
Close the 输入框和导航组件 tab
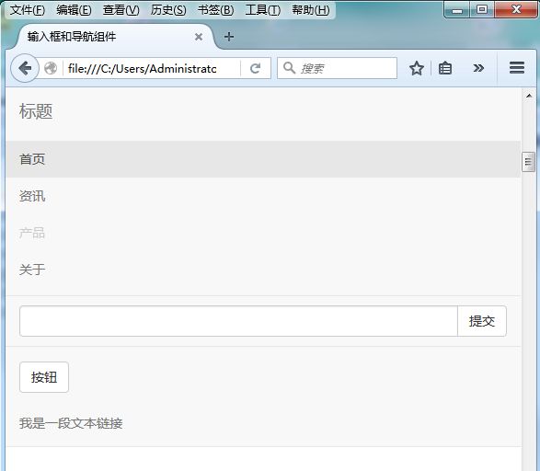199,37
